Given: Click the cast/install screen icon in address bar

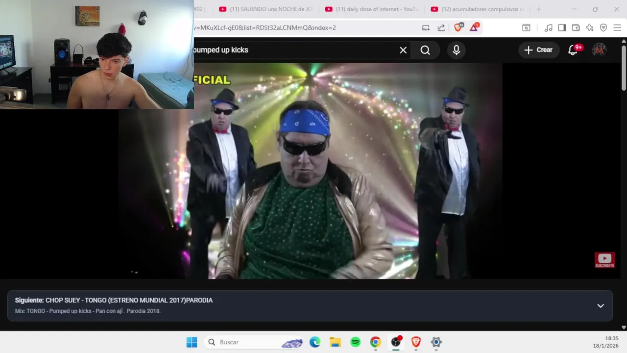Looking at the screenshot, I should (426, 27).
